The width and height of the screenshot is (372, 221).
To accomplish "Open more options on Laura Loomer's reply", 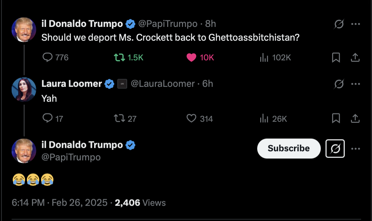I will pyautogui.click(x=355, y=84).
